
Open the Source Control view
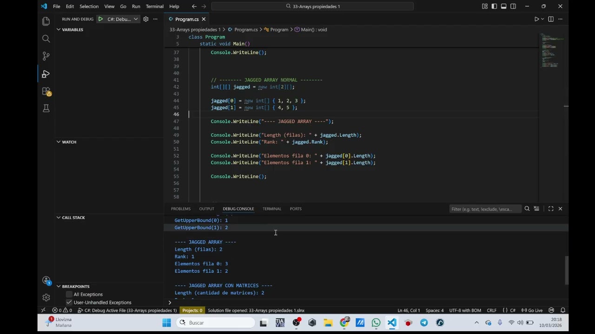tap(46, 56)
